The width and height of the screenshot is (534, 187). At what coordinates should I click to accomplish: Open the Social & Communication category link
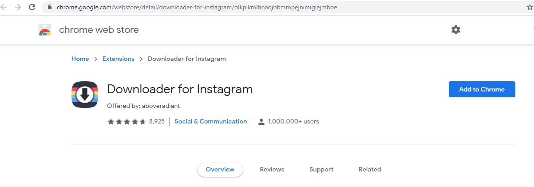coord(211,121)
